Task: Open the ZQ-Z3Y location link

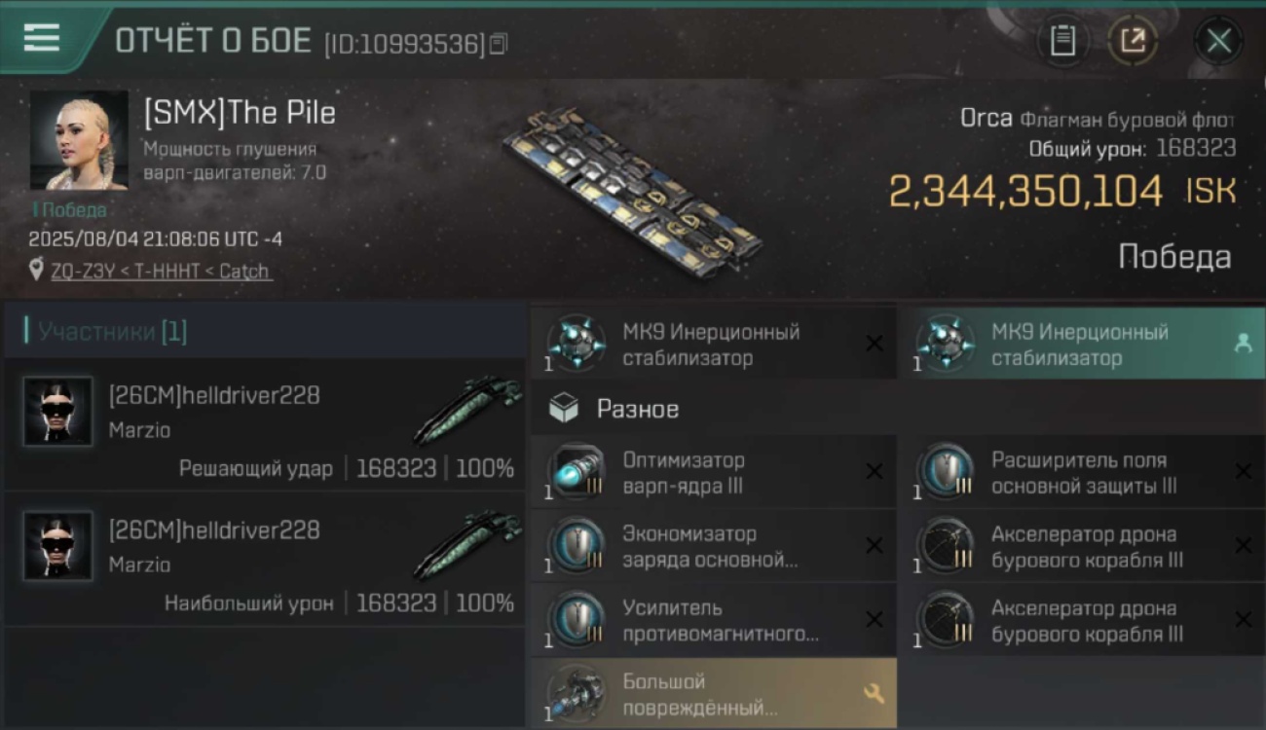Action: 161,271
